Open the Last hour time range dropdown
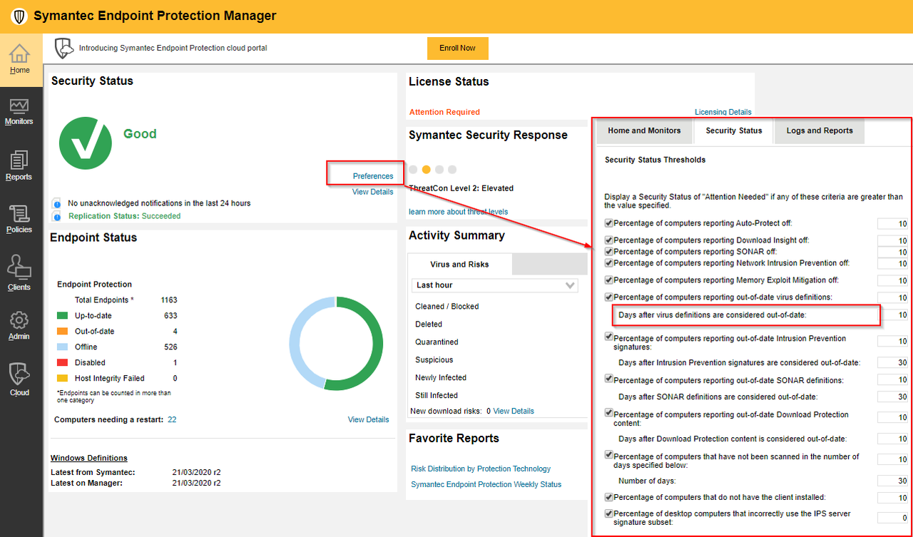913x537 pixels. 495,285
